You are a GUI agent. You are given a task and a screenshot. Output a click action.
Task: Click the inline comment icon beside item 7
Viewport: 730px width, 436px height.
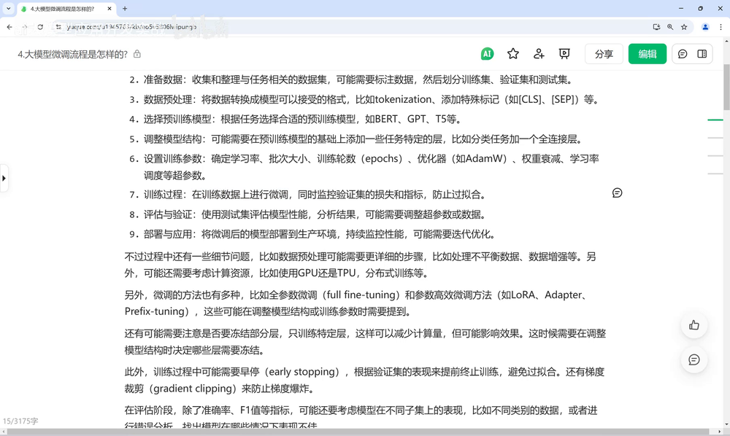[x=618, y=193]
